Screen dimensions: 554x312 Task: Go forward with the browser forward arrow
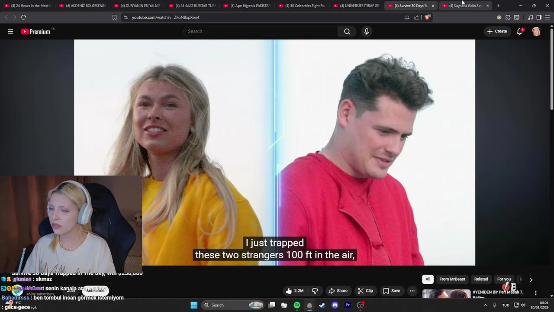point(15,17)
